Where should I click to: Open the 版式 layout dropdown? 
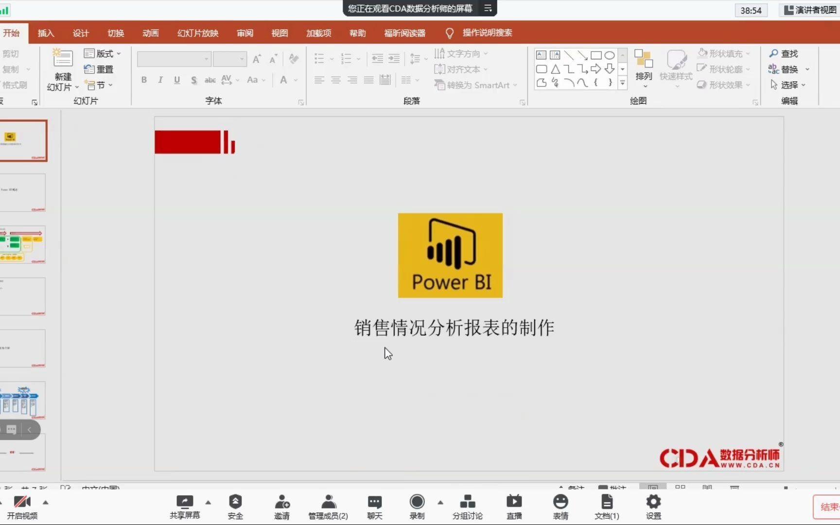pyautogui.click(x=102, y=53)
